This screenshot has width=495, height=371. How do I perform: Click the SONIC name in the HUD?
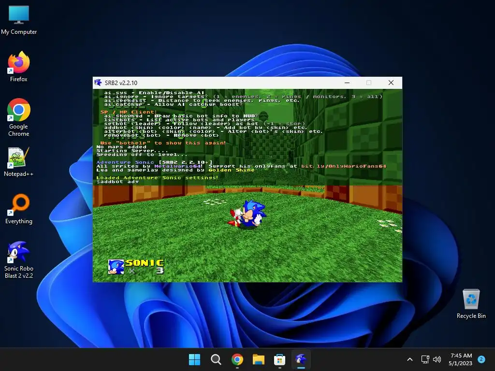click(145, 263)
